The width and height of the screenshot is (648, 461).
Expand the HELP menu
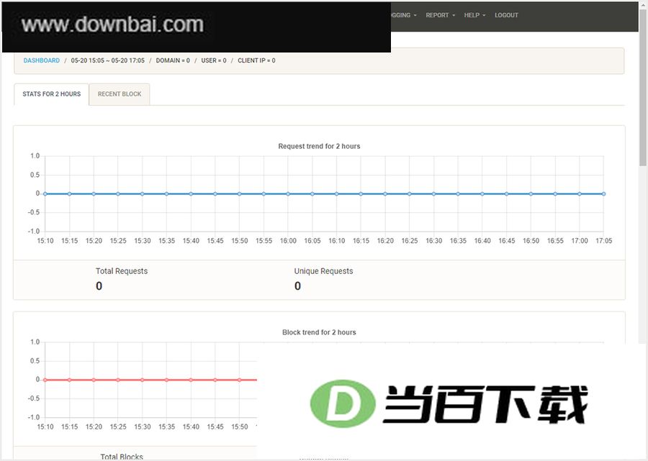pos(474,15)
